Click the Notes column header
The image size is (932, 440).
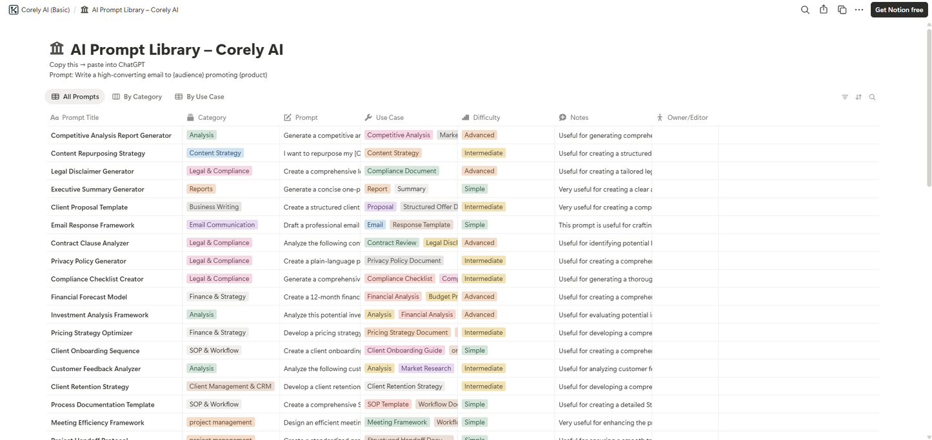573,117
